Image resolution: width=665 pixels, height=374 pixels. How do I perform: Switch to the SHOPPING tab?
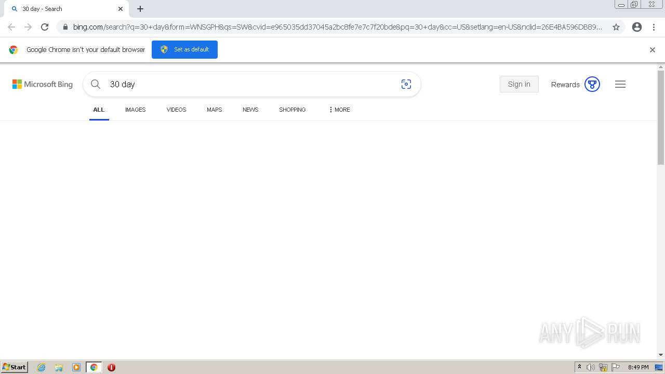[292, 110]
